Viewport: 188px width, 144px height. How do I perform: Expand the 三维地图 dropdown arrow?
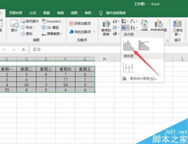click(180, 34)
